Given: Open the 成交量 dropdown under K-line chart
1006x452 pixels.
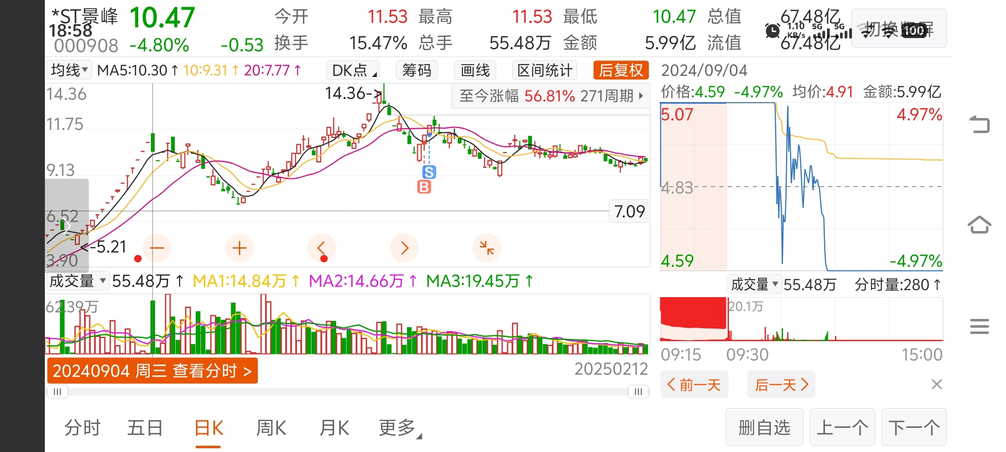Looking at the screenshot, I should (78, 281).
